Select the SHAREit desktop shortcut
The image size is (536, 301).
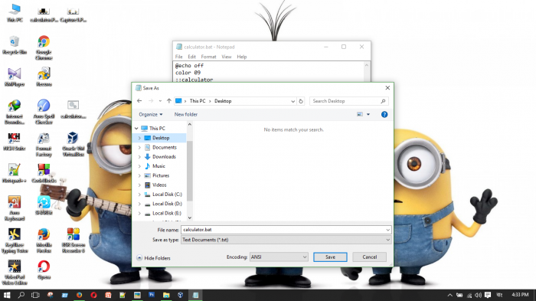pyautogui.click(x=44, y=205)
